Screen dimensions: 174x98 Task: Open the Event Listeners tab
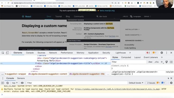tap(151, 57)
